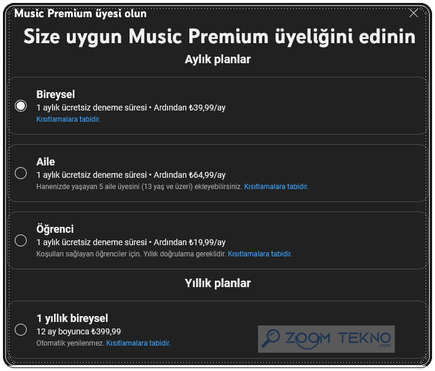Close the Music Premium dialog
Viewport: 435px width, 371px height.
click(413, 13)
